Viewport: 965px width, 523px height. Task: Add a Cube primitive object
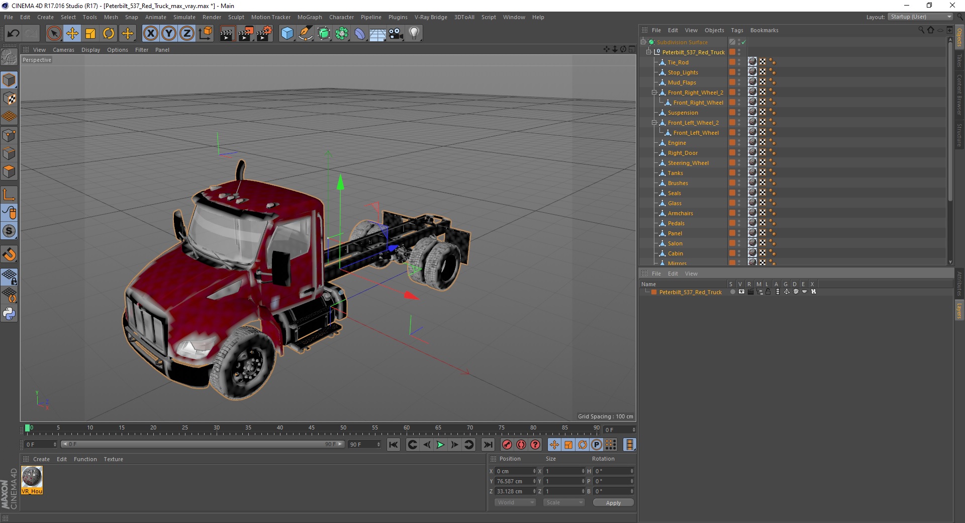click(x=287, y=34)
